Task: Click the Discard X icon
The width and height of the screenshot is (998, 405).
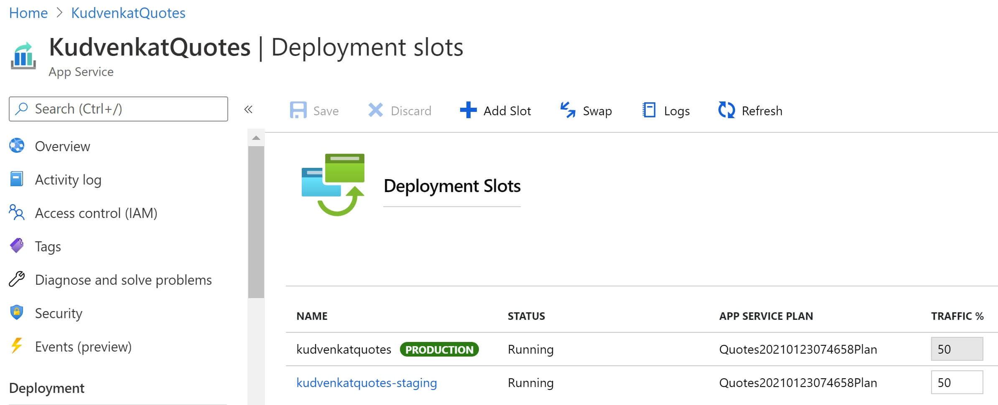Action: tap(375, 111)
